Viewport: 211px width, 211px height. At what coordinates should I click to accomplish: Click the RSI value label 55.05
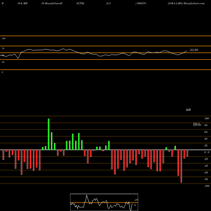[x=194, y=50]
